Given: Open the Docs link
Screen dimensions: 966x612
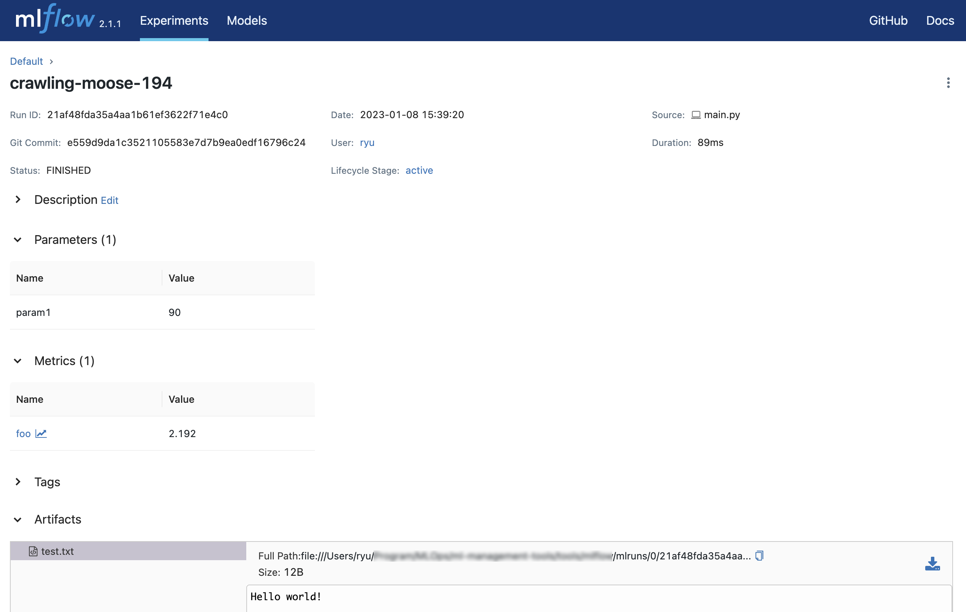Looking at the screenshot, I should tap(940, 21).
